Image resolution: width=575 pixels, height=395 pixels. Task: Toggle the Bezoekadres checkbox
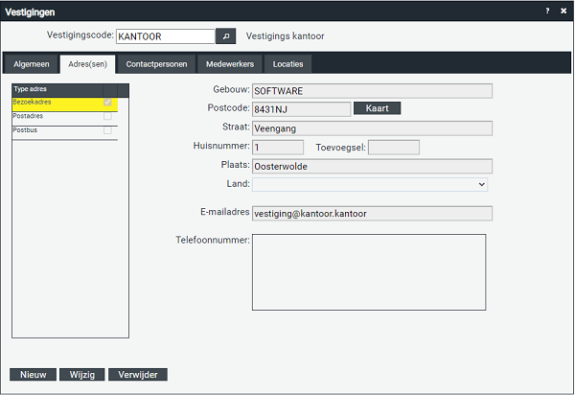(107, 102)
